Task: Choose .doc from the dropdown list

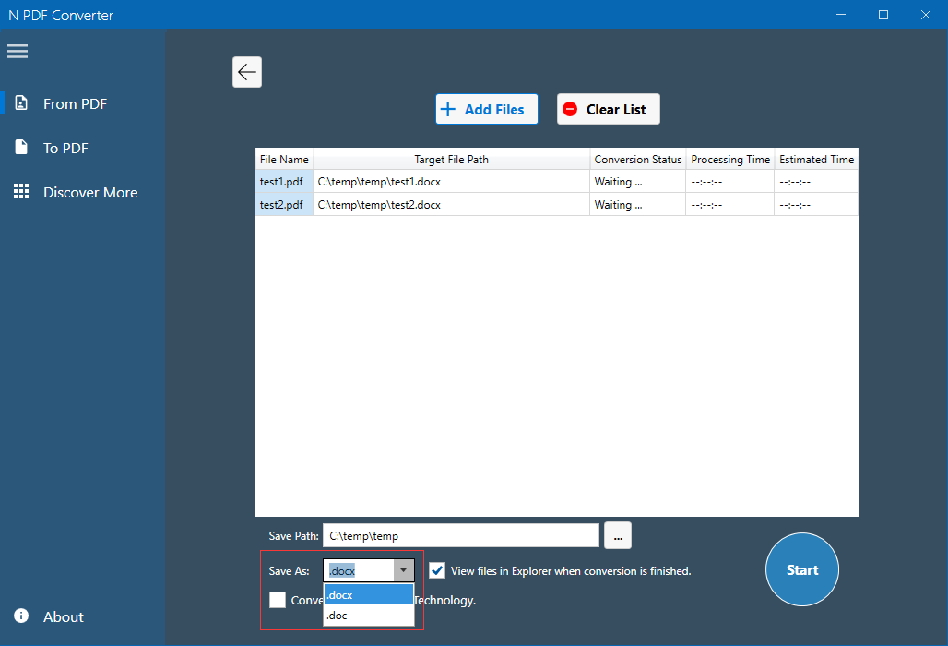Action: (368, 616)
